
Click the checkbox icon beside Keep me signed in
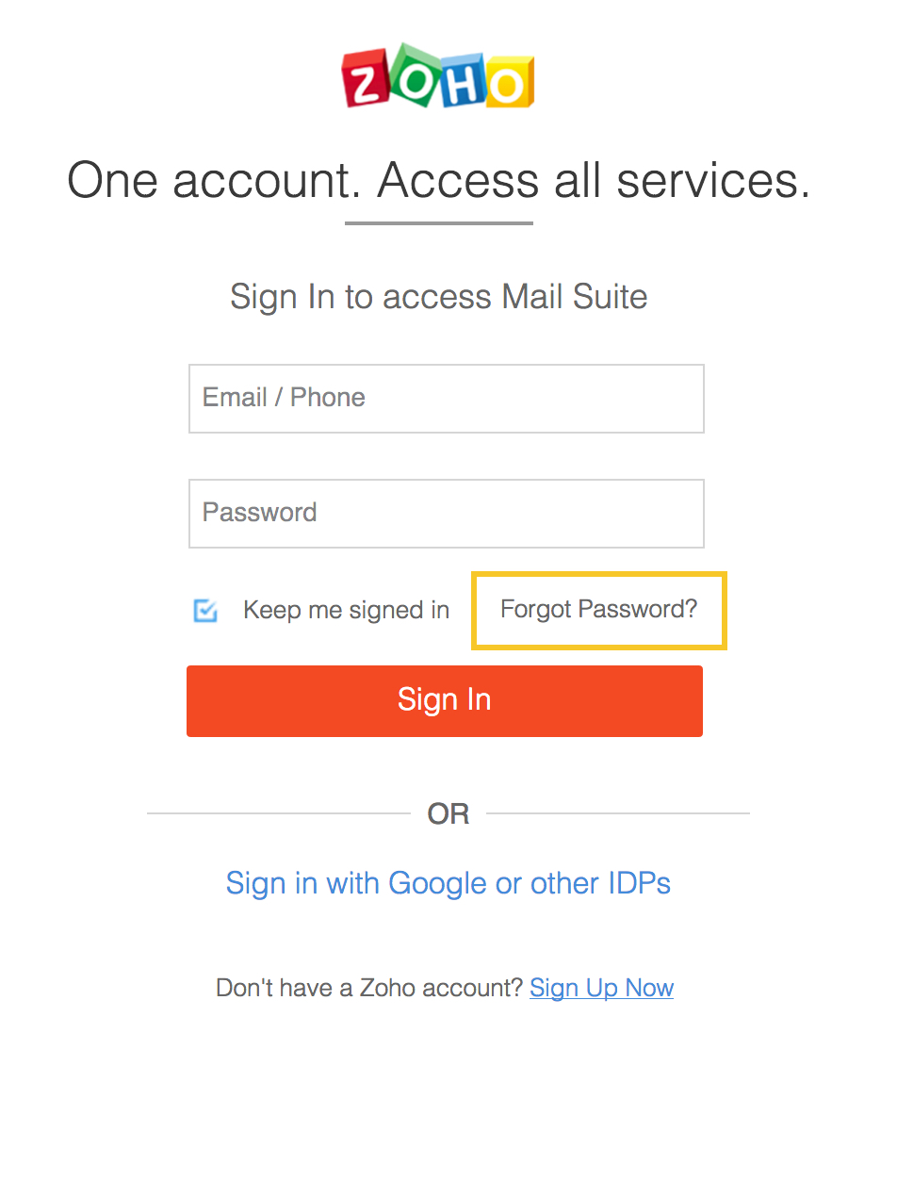click(x=205, y=611)
